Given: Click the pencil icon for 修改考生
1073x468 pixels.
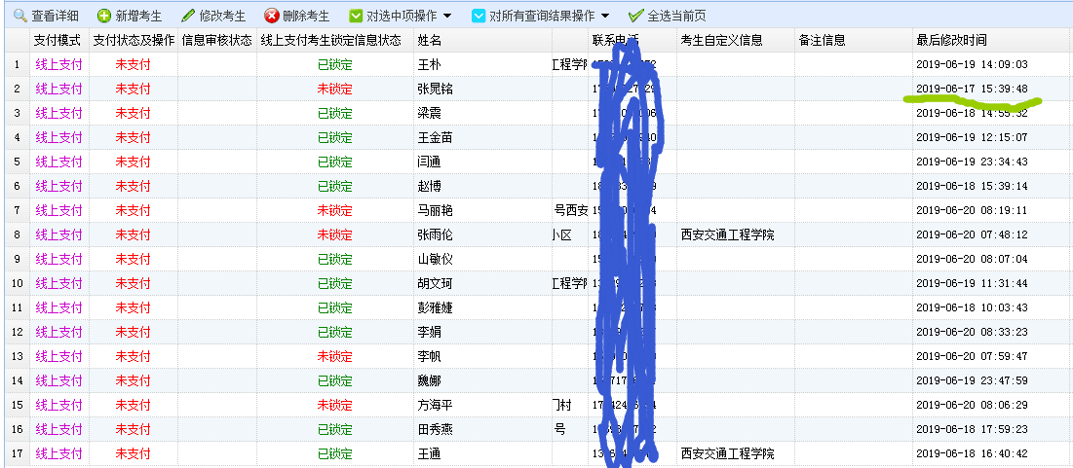Looking at the screenshot, I should coord(188,17).
